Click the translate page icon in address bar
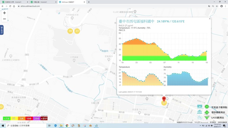The width and height of the screenshot is (228, 128). tap(209, 6)
